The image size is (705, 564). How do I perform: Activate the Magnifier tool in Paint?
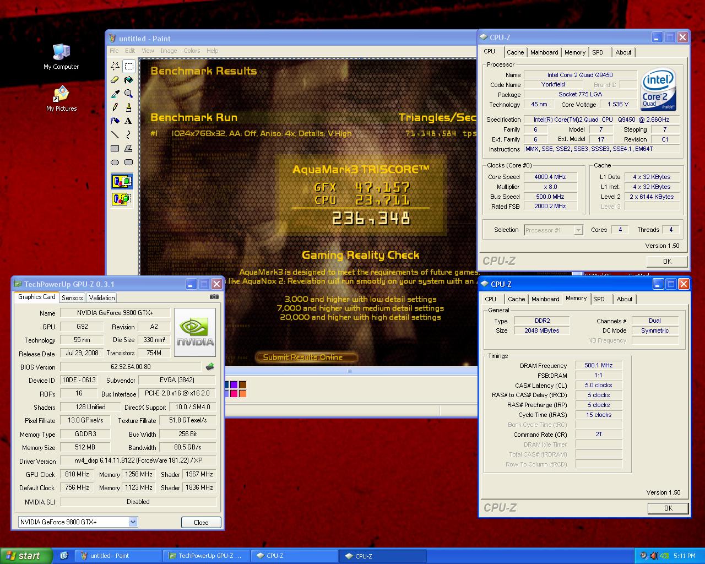pyautogui.click(x=129, y=94)
